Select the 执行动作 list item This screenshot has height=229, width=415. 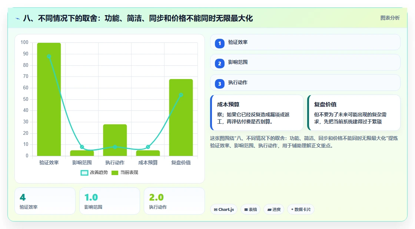305,83
